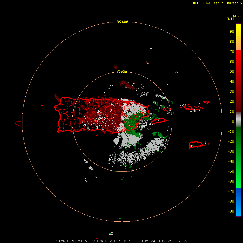Click the 20 value on the velocity scale
Viewport: 243px width, 243px height.
[x=232, y=102]
